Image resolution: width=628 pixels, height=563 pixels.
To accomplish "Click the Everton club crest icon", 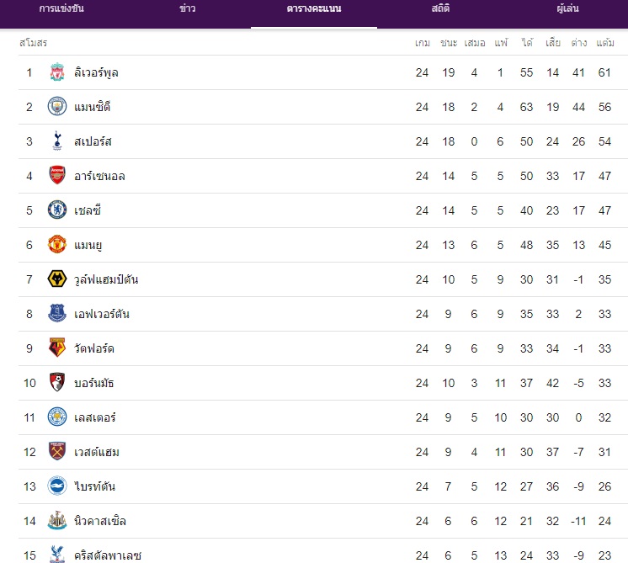I will 57,314.
